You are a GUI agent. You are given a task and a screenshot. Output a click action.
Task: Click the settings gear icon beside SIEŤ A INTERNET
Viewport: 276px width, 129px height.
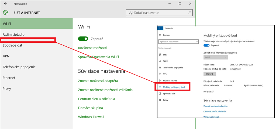click(6, 13)
